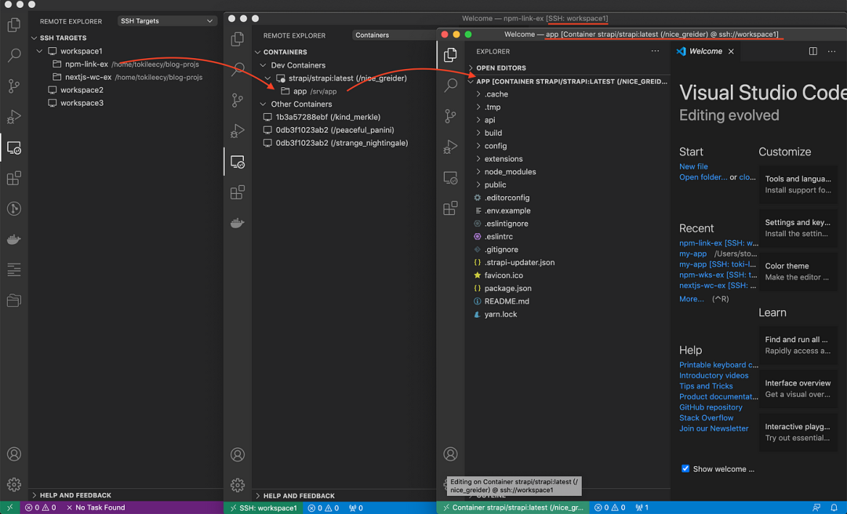The height and width of the screenshot is (514, 847).
Task: Select the Remote Explorer icon
Action: (13, 147)
